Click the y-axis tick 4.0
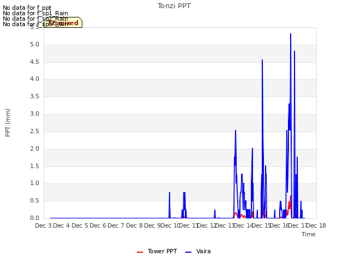Viewport: 349px width, 262px height. (x=34, y=79)
